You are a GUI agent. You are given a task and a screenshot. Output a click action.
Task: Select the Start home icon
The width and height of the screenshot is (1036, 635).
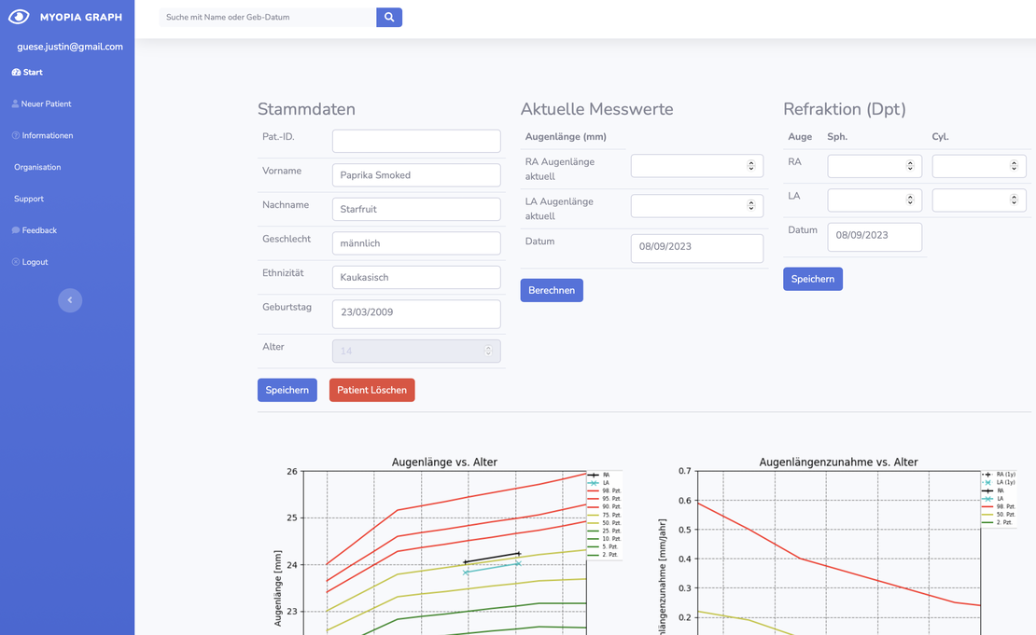point(14,72)
